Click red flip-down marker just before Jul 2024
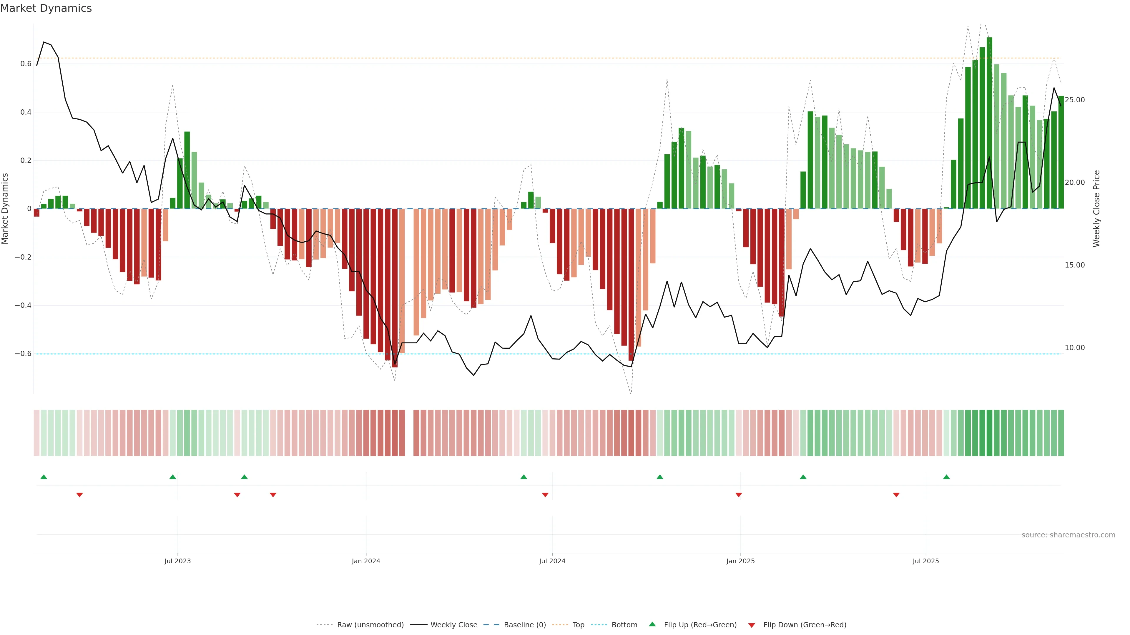The height and width of the screenshot is (635, 1130). click(545, 495)
